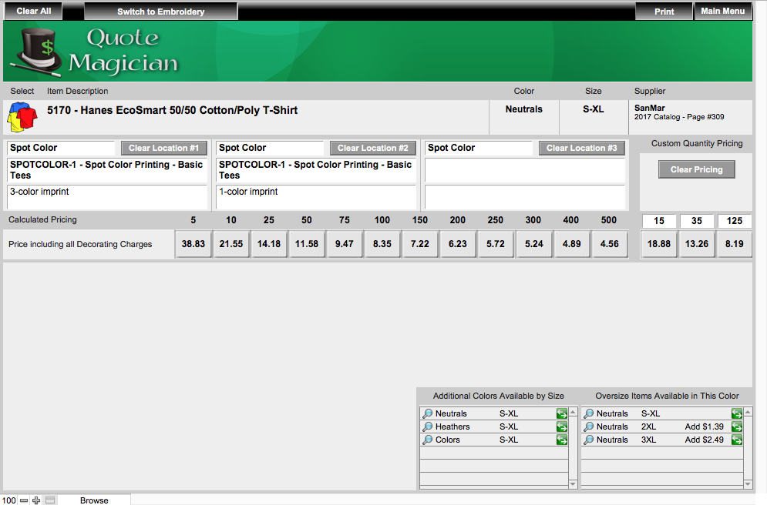Switch to Embroidery mode
The height and width of the screenshot is (505, 767).
pos(160,12)
